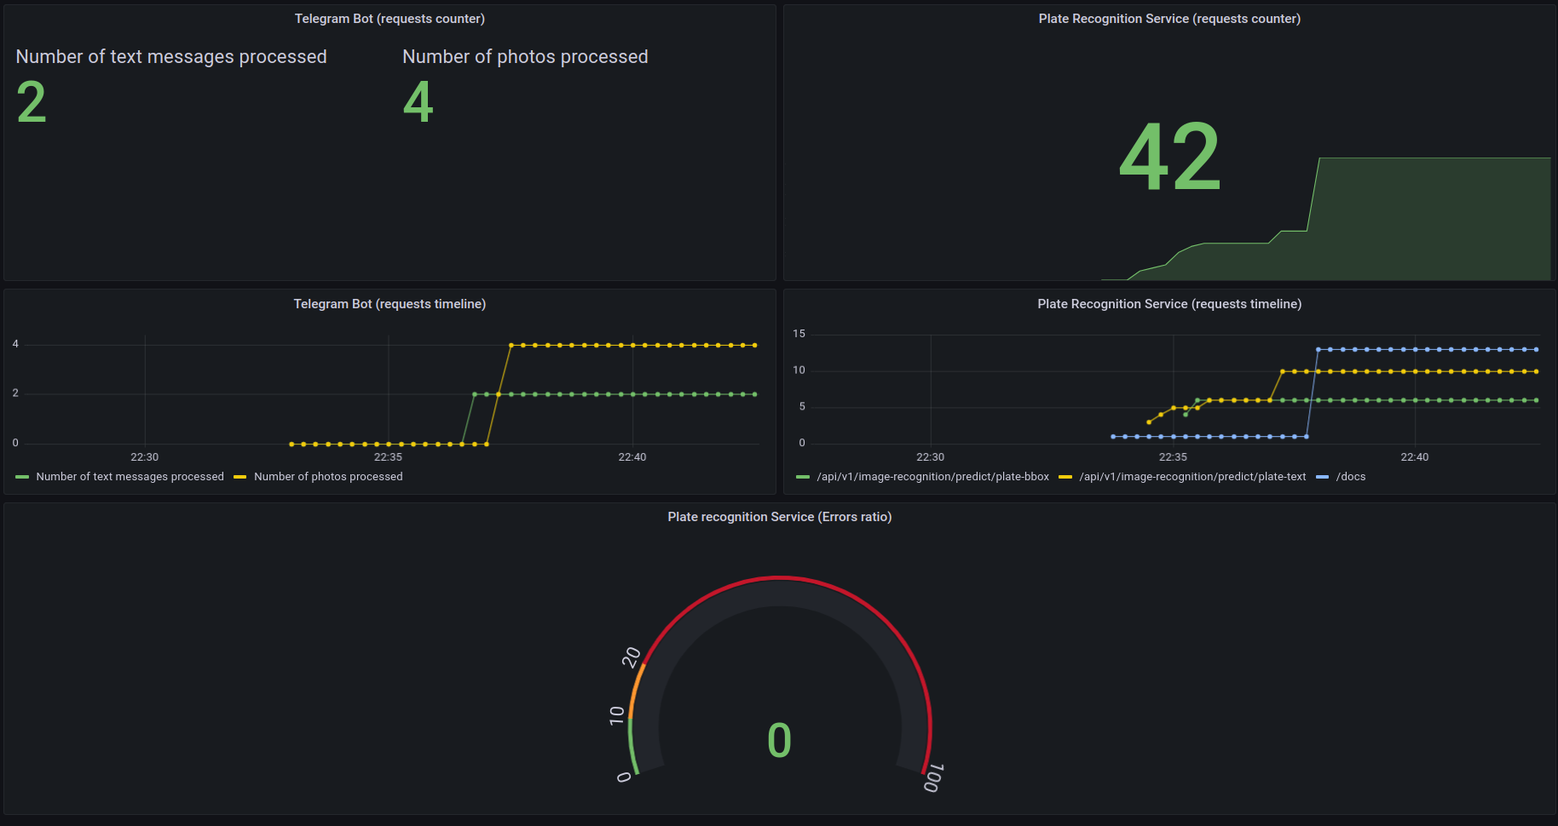Screen dimensions: 1558x826
Task: Click y-axis label 15 on Plate Recognition timeline
Action: 799,334
